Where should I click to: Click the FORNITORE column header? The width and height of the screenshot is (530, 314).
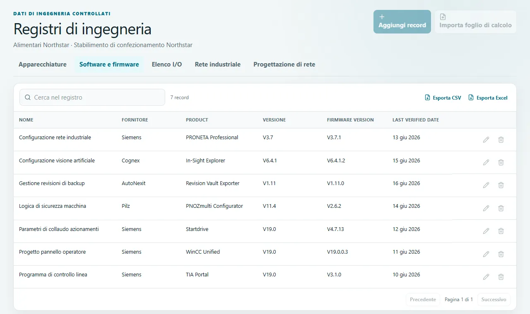point(135,120)
